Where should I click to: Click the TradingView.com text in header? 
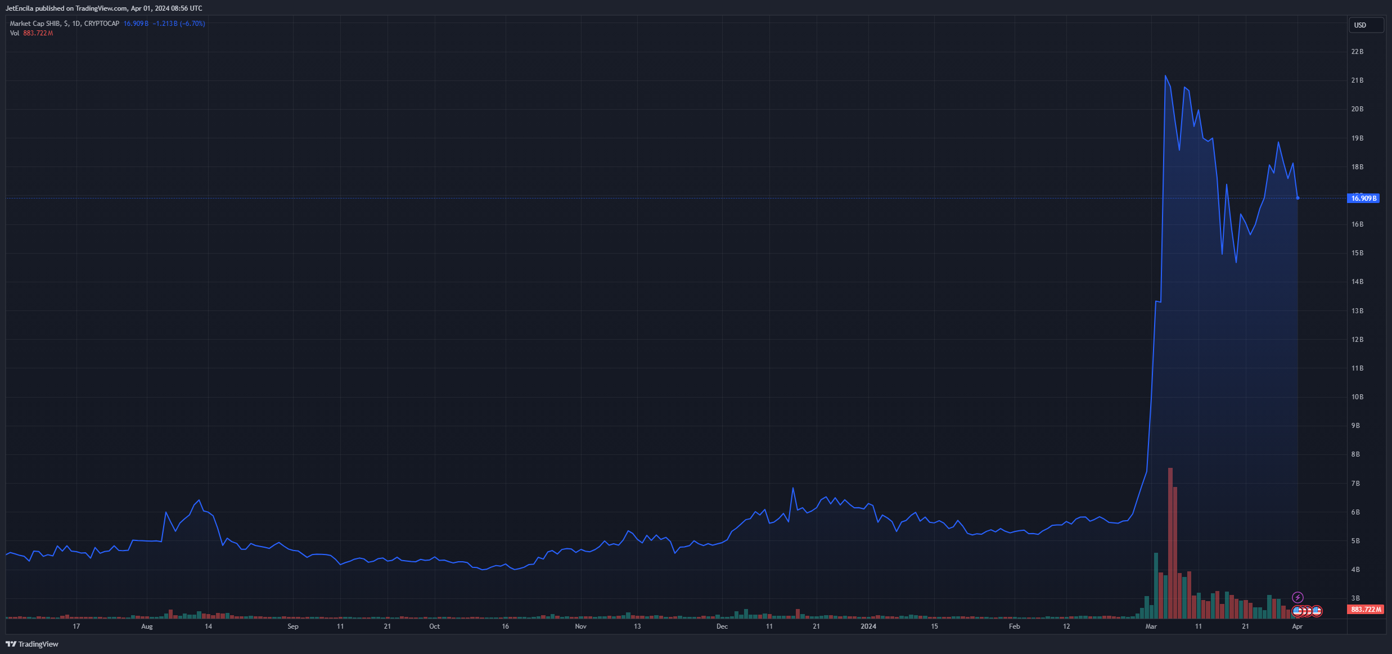[x=101, y=8]
